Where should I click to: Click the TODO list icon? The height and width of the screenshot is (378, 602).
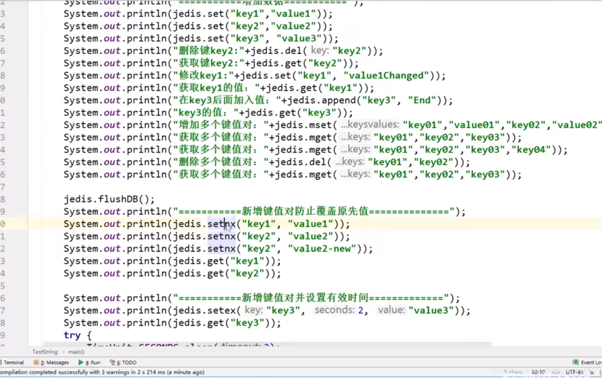pos(113,363)
